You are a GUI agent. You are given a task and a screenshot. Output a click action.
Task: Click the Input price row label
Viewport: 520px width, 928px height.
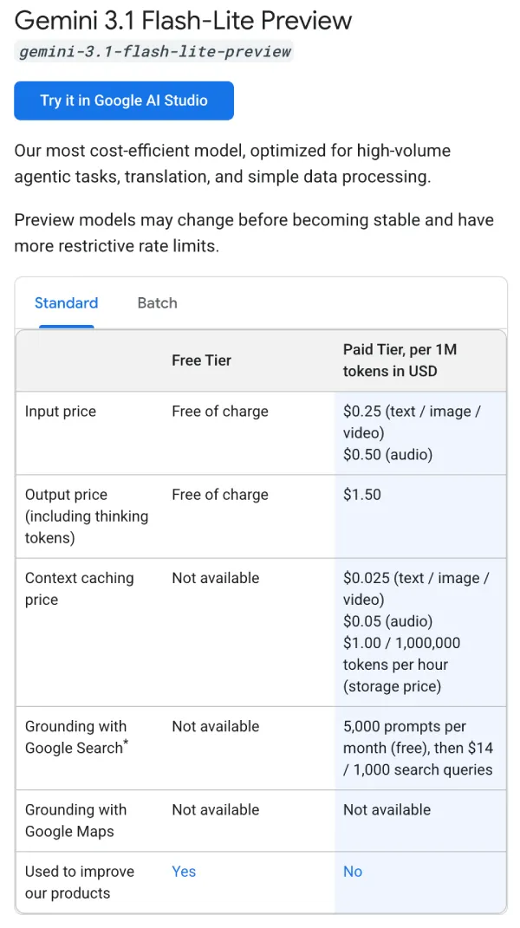pos(61,412)
